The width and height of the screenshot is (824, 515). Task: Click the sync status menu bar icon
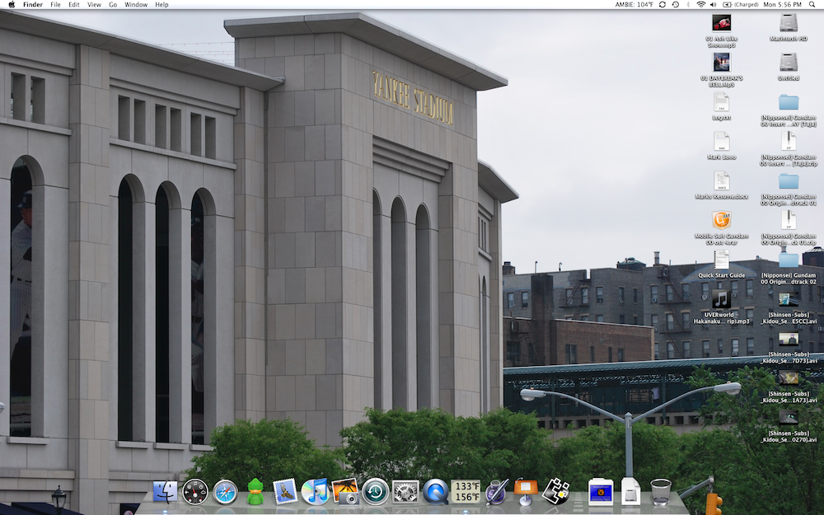click(x=662, y=4)
